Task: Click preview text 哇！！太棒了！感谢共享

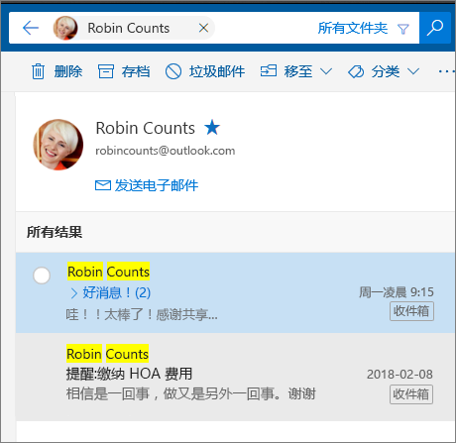Action: point(142,314)
